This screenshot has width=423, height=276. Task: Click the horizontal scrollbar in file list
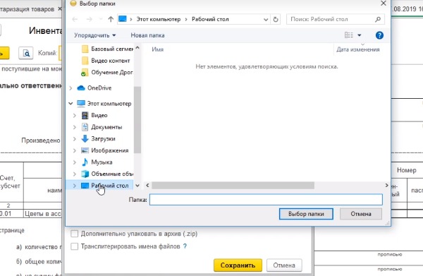tap(233, 185)
